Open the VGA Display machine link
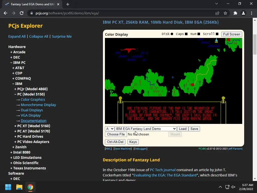Screen dimensions: 257x193 coord(31,115)
